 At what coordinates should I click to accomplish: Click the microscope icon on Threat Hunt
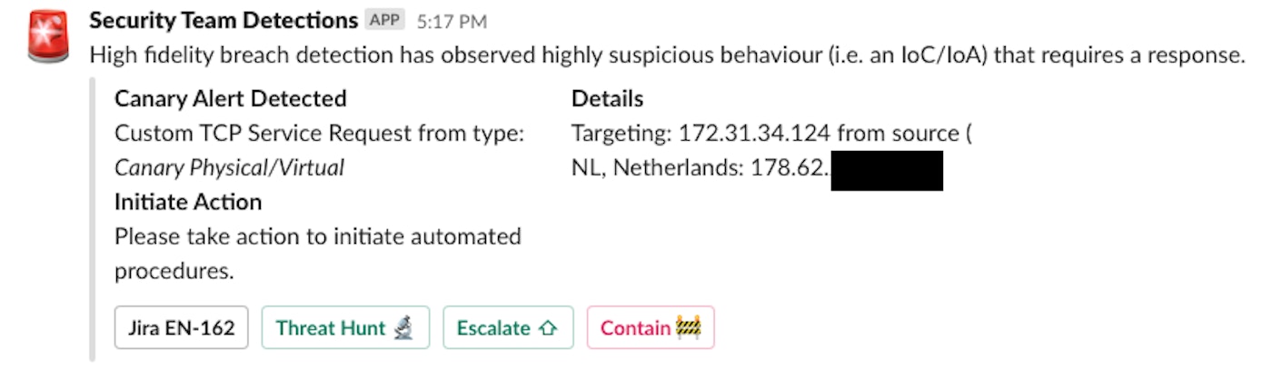point(403,327)
